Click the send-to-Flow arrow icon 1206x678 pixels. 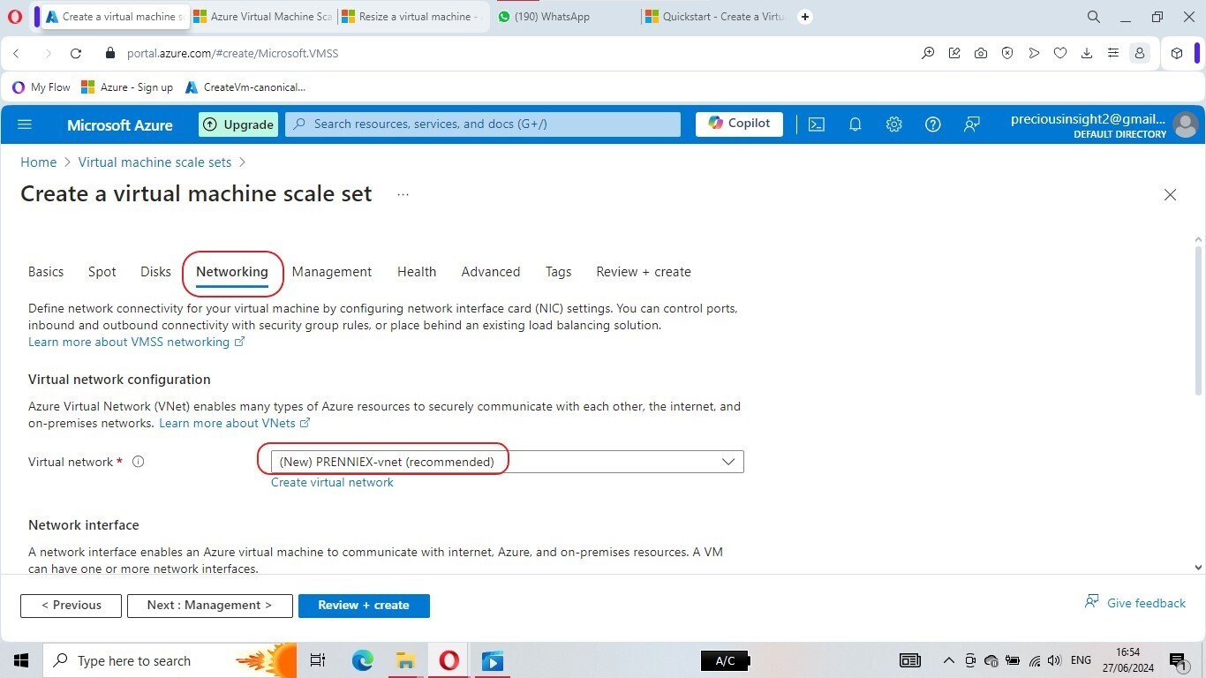tap(1034, 53)
